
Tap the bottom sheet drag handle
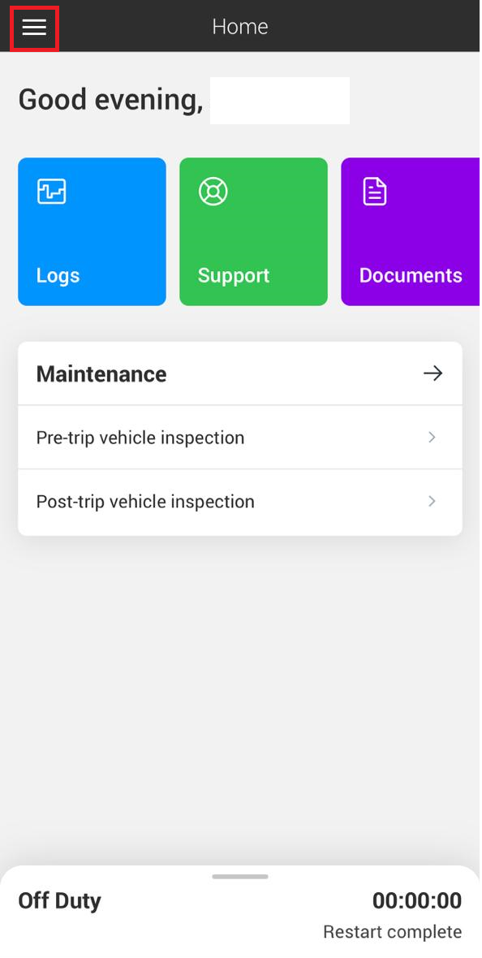pyautogui.click(x=240, y=877)
